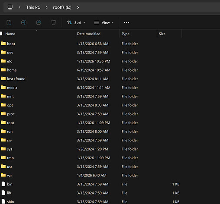Image resolution: width=220 pixels, height=204 pixels.
Task: Click the Rename toolbar icon
Action: coord(24,22)
